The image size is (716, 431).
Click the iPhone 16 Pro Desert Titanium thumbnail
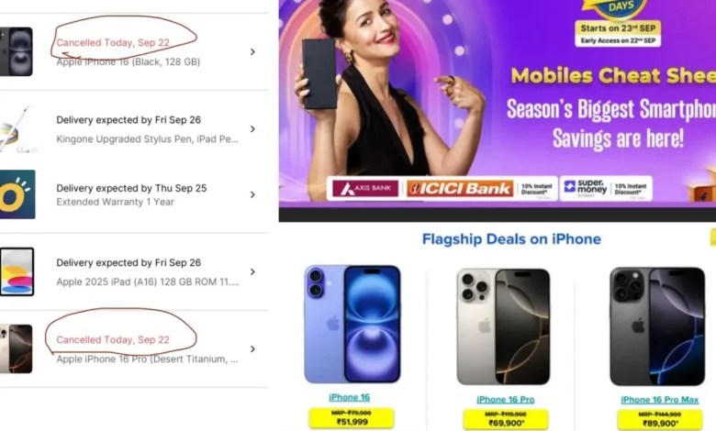[x=17, y=348]
